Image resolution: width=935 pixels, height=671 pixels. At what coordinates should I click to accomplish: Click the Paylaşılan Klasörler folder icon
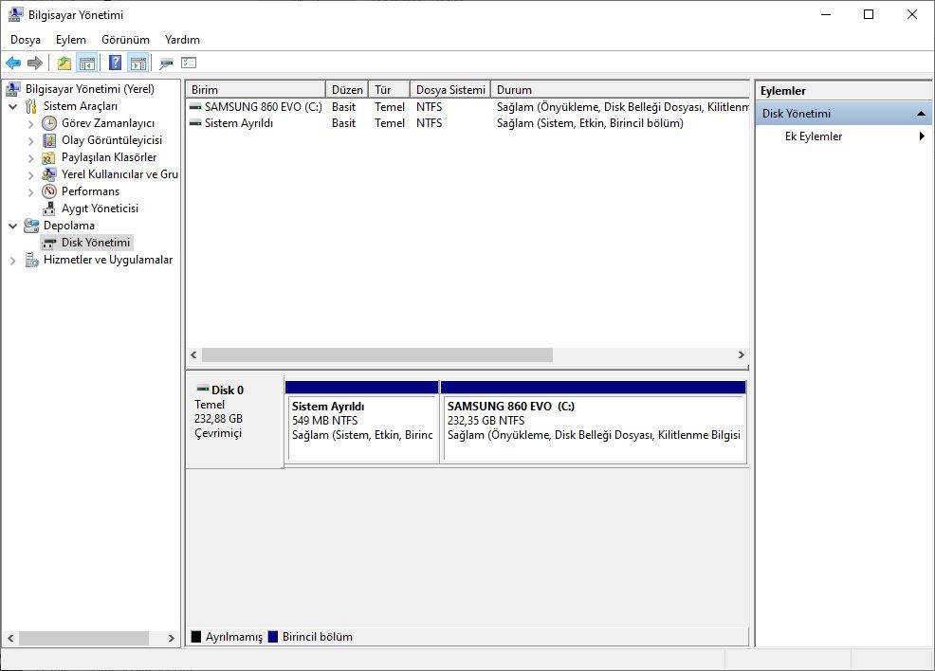[49, 158]
